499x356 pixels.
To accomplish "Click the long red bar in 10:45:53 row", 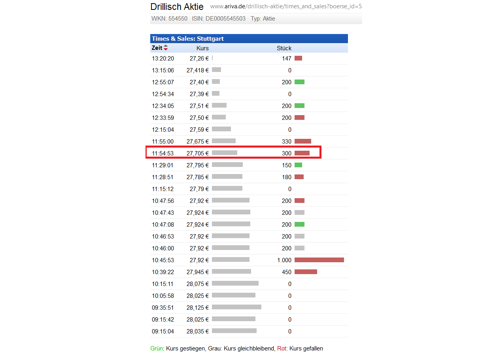I will [319, 260].
